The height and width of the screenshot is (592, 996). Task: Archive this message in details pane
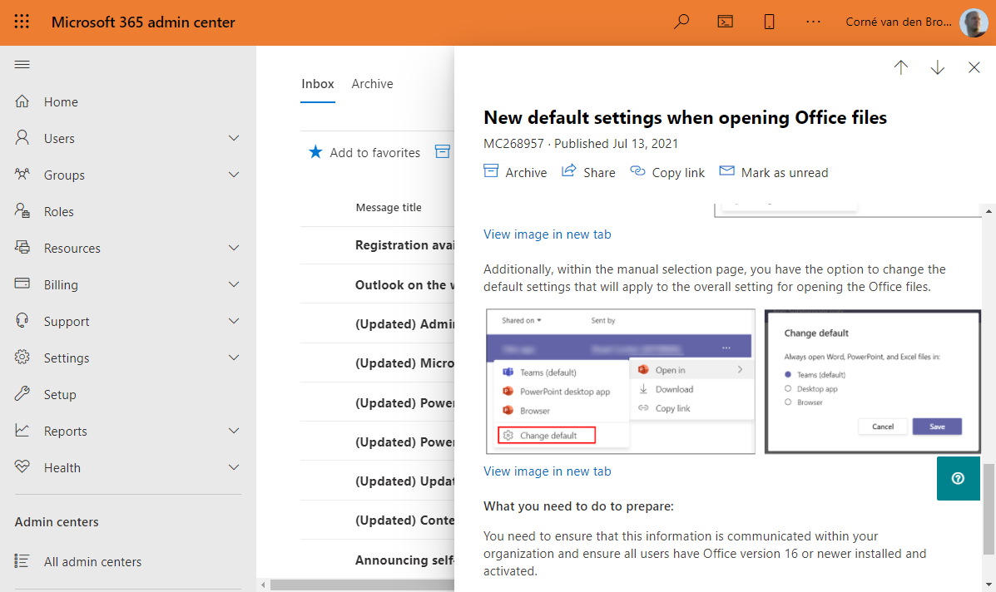[x=515, y=172]
